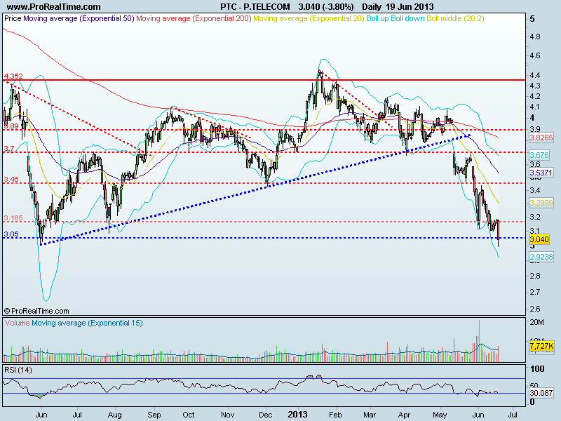Click the 3.5371 EMA 50 value tag

(541, 173)
